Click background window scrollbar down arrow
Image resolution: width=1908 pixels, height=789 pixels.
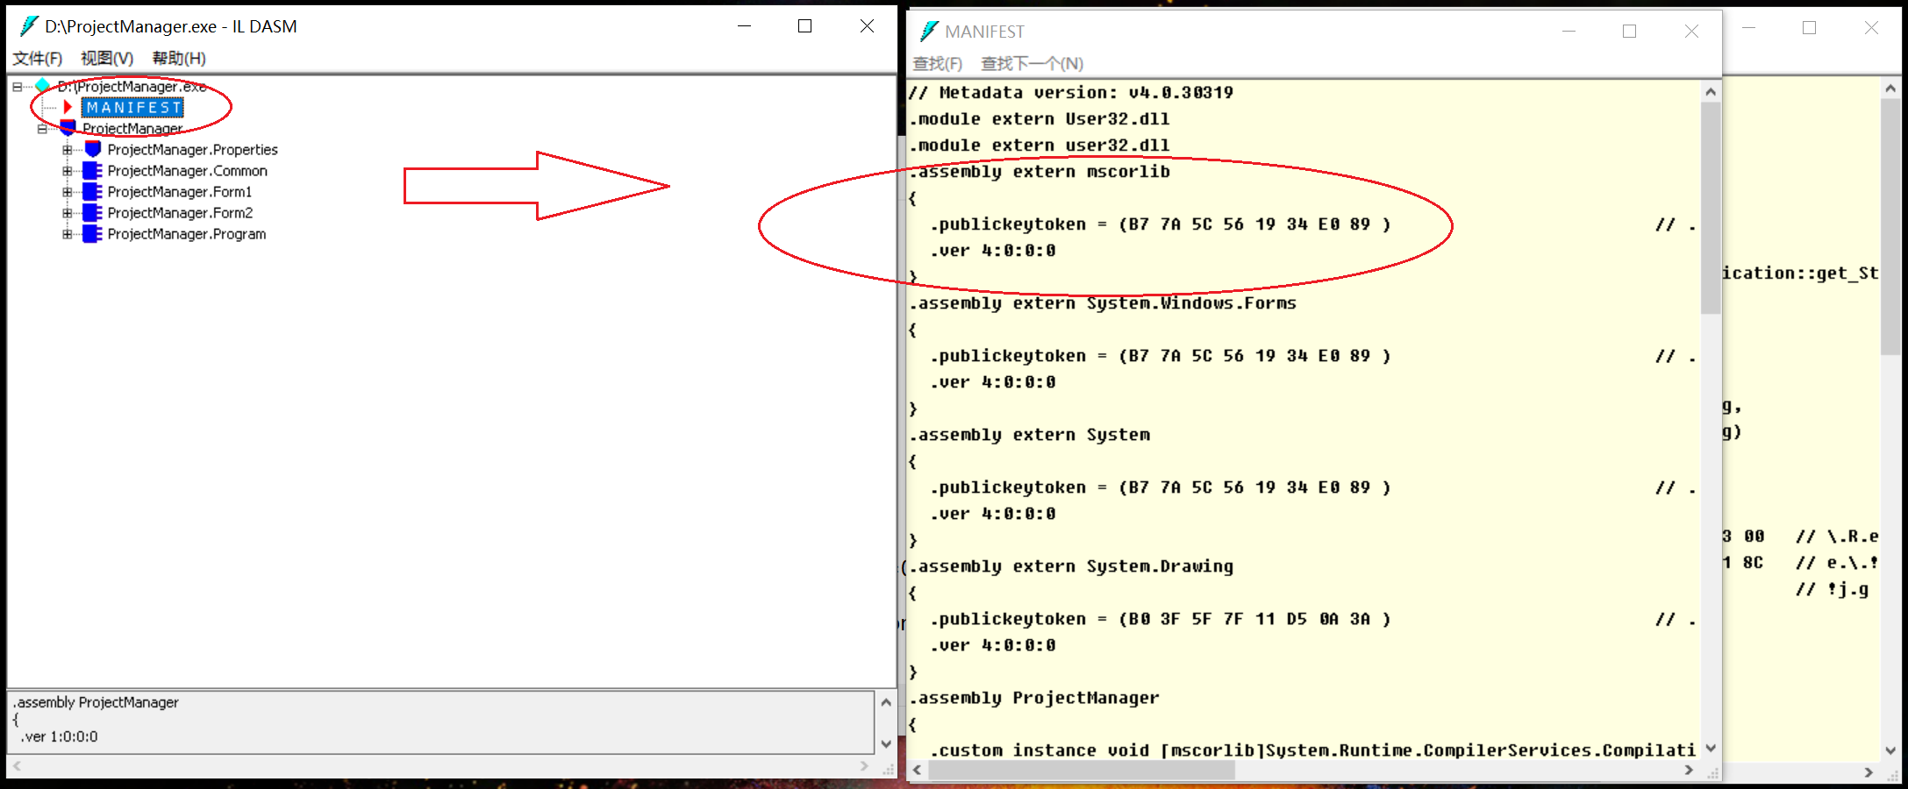[1890, 750]
